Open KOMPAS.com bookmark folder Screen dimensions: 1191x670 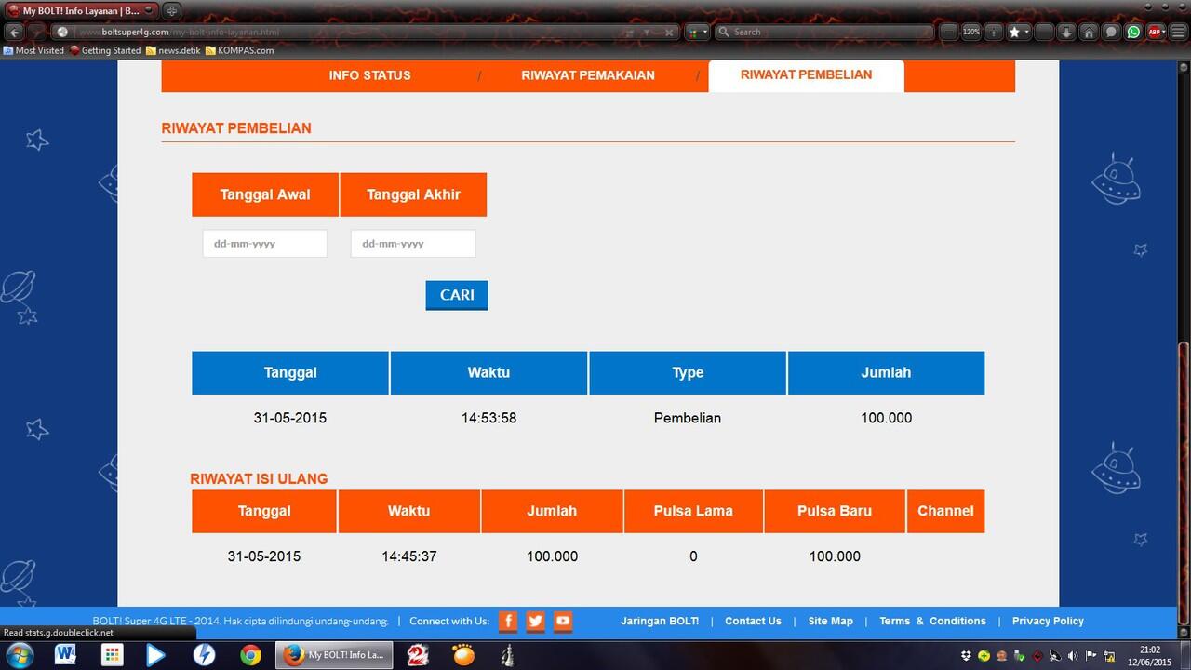tap(239, 50)
